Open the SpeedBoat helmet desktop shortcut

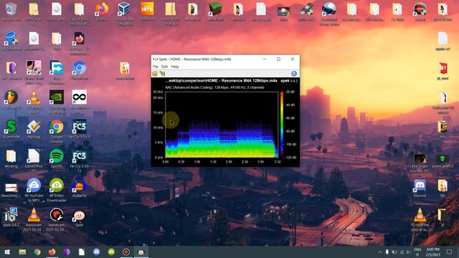[329, 14]
